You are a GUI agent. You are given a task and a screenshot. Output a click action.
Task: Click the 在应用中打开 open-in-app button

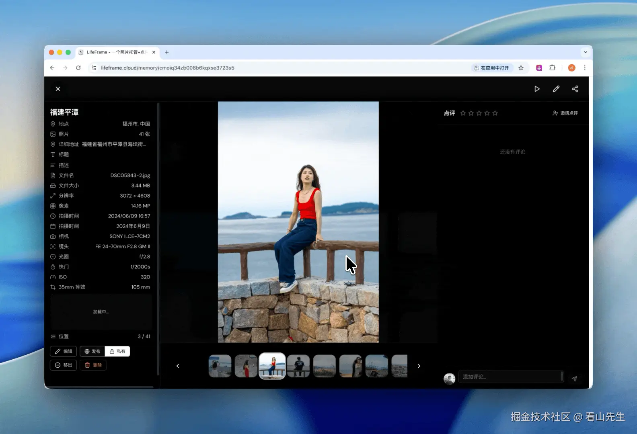click(491, 68)
